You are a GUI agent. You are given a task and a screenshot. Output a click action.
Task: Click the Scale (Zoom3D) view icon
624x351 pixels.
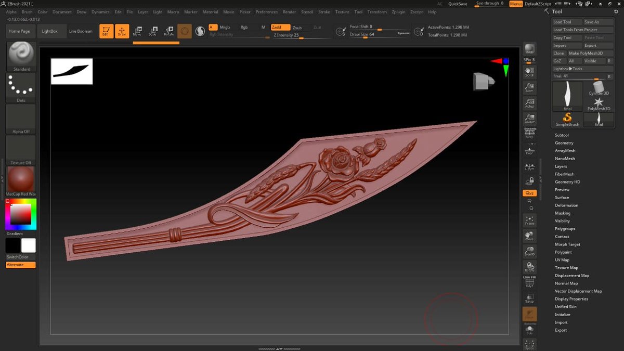click(x=529, y=251)
